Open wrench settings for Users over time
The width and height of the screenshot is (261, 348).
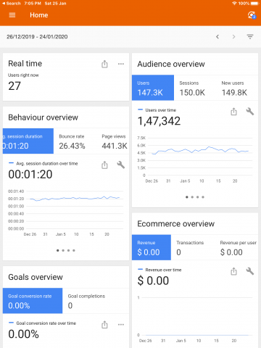pos(250,112)
